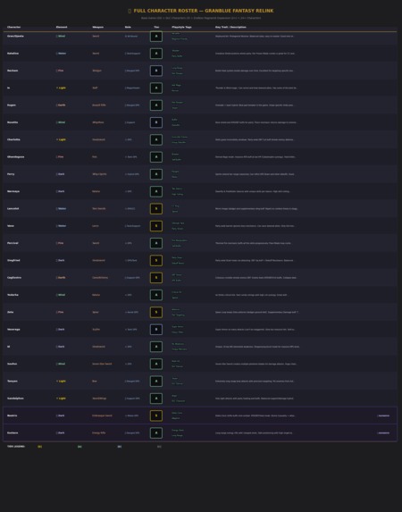Click the S tier badge for Zeta
402x512 pixels.
coord(156,312)
